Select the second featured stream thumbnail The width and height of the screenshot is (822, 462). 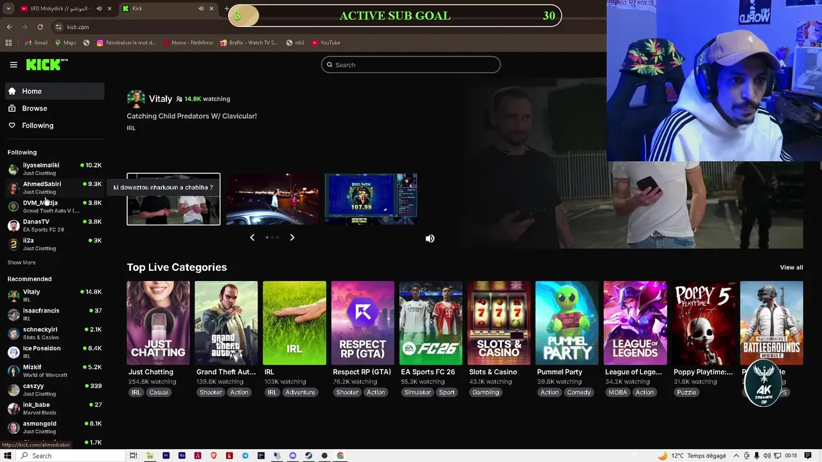272,199
